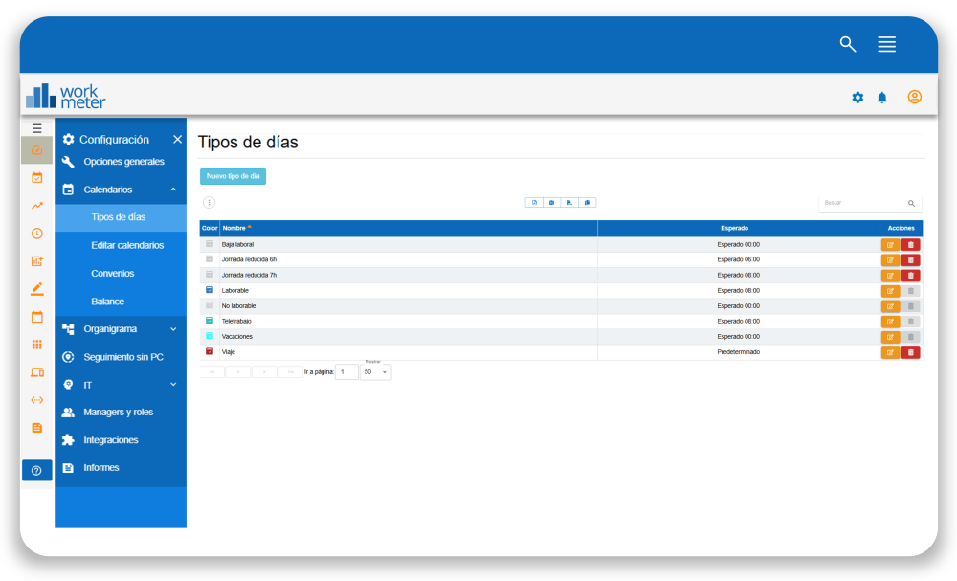Click the Buscar search field
Viewport: 957px width, 581px height.
(861, 203)
